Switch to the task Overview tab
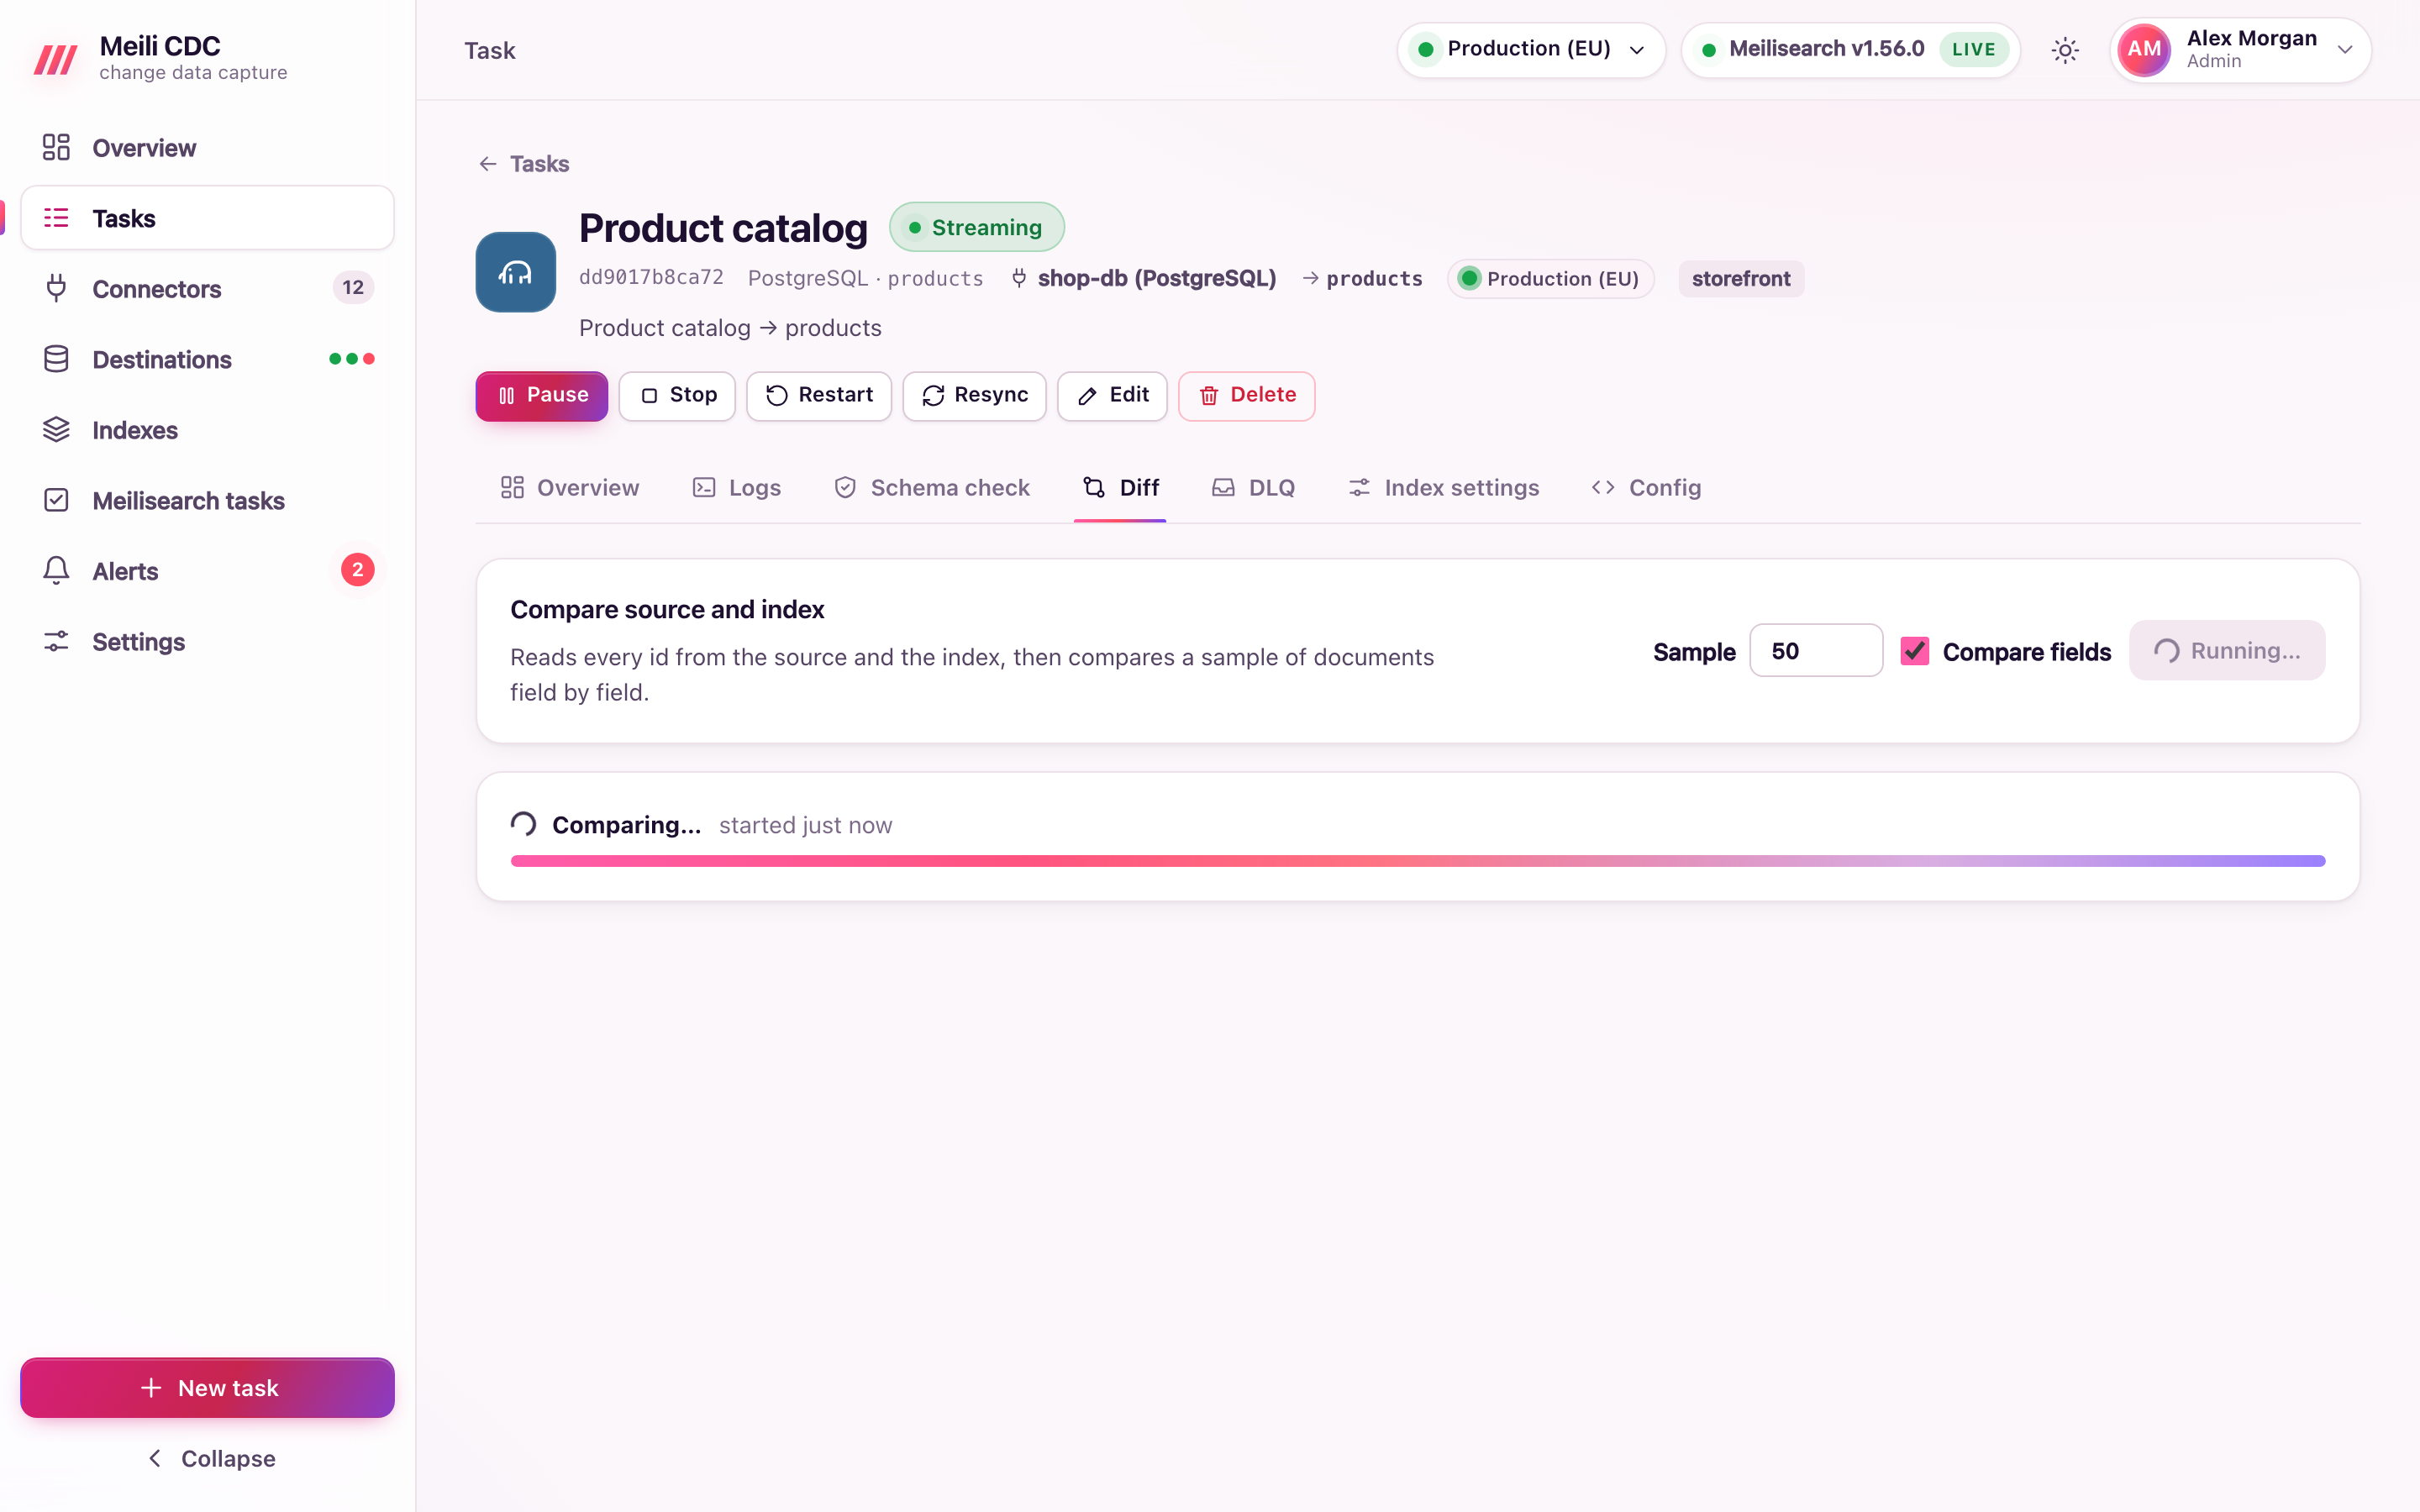This screenshot has width=2420, height=1512. (x=569, y=488)
